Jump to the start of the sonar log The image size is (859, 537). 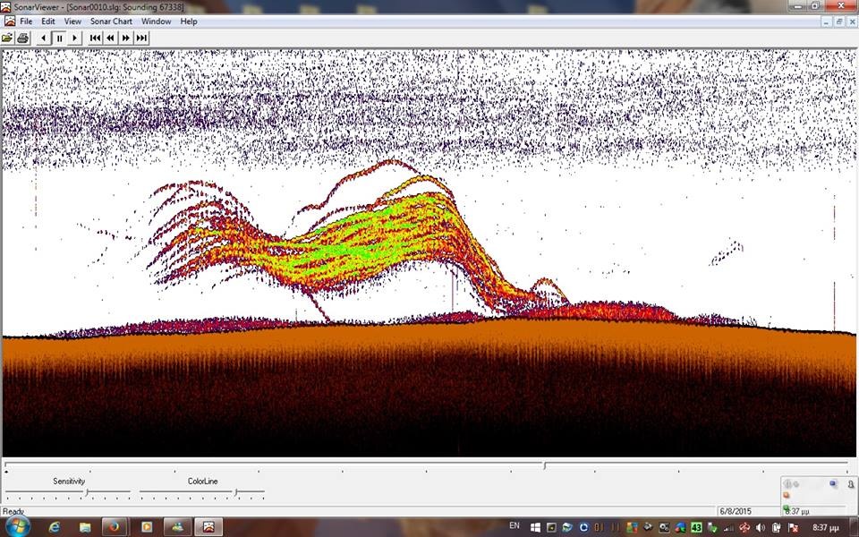click(x=95, y=38)
